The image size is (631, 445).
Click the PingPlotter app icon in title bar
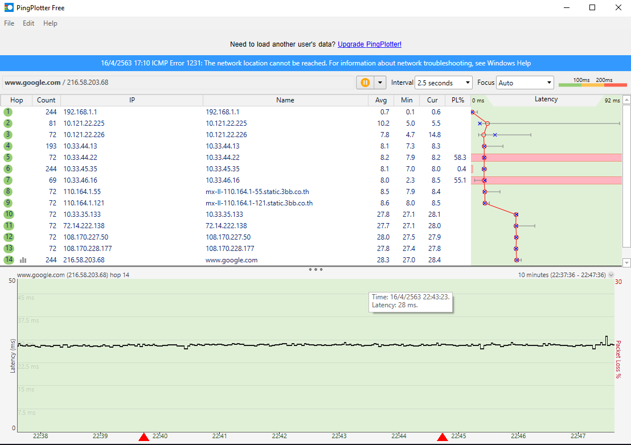tap(9, 8)
